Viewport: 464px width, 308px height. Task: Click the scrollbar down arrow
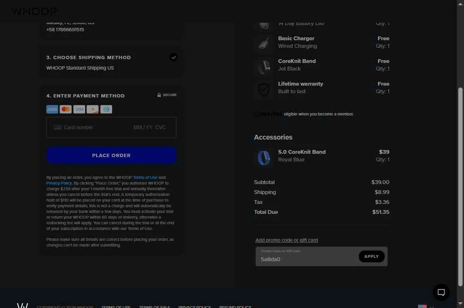point(460,303)
